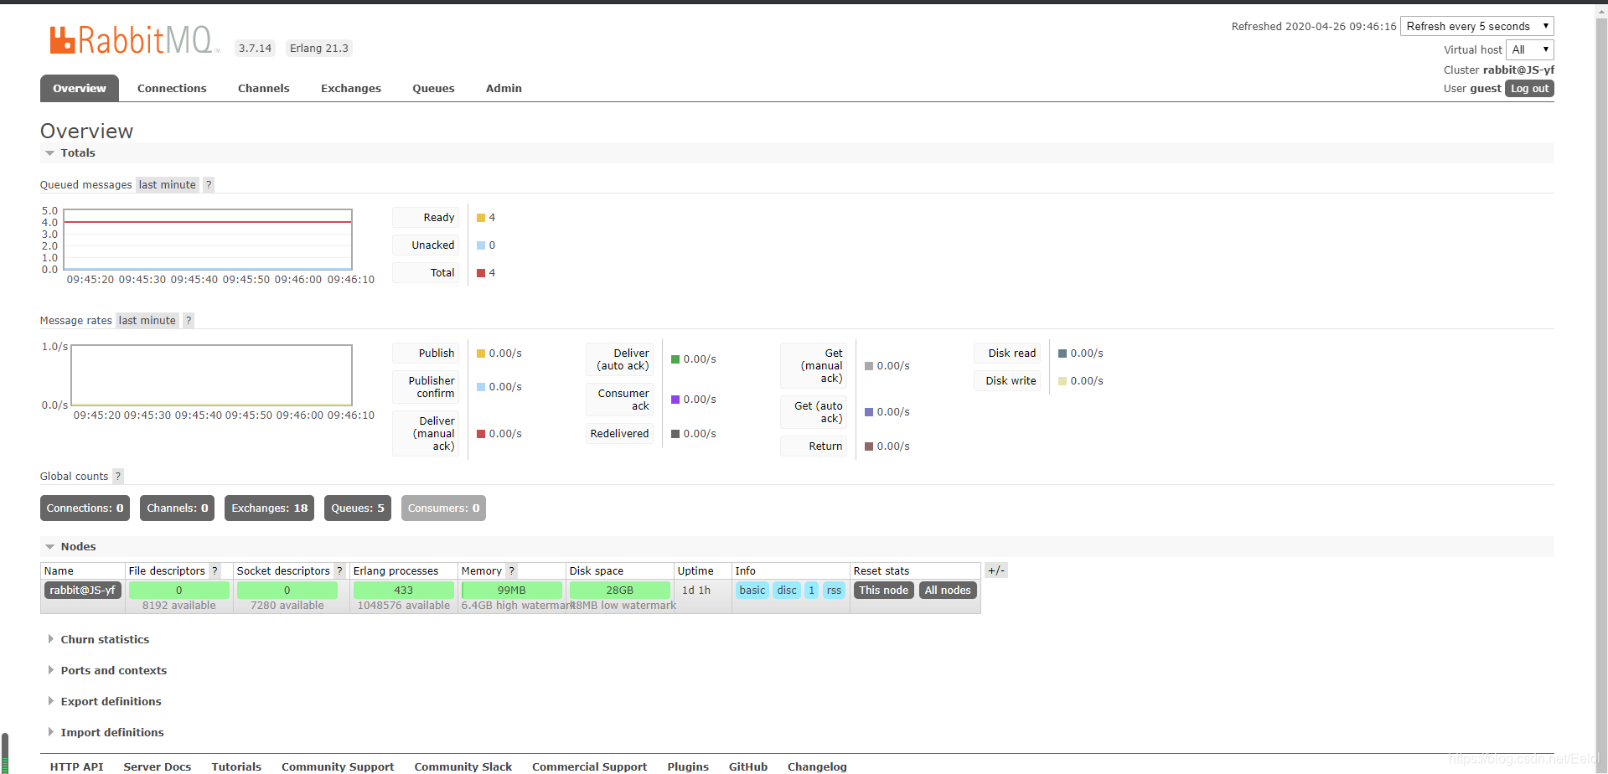Open the Tutorials footer link

pyautogui.click(x=236, y=766)
